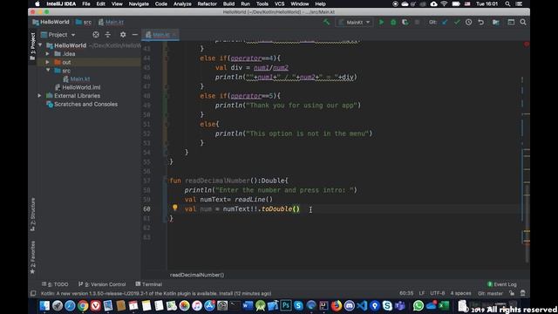Collapse the src folder arrow

(48, 71)
